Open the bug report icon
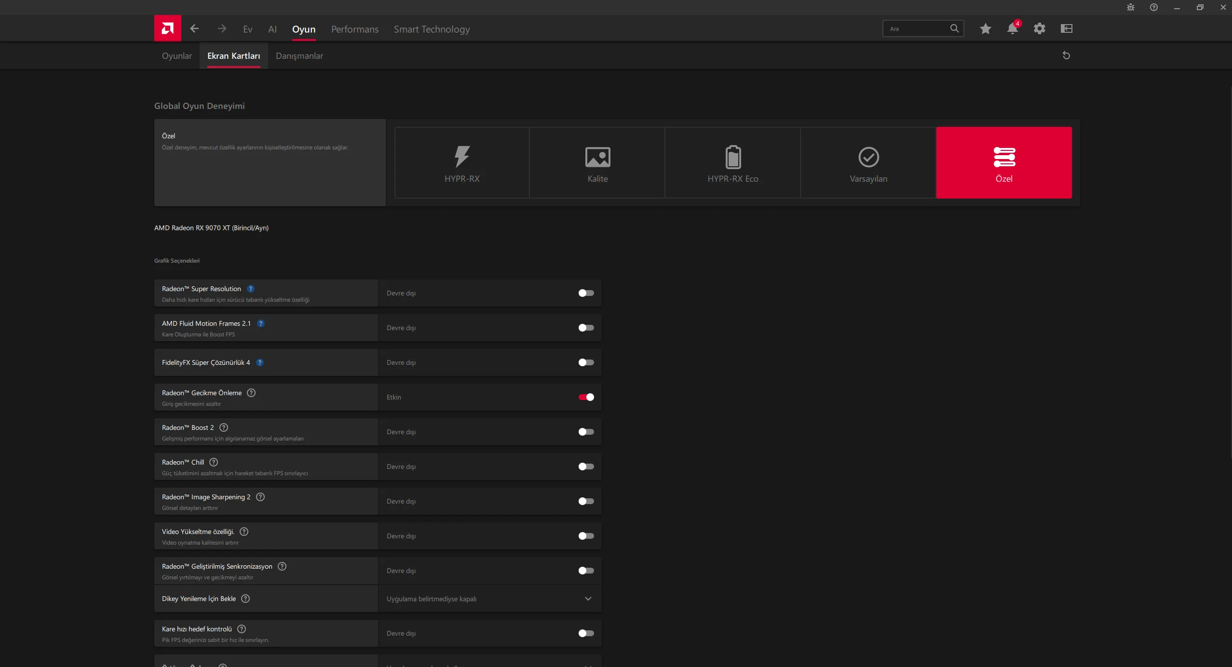Screen dimensions: 1232x667 pos(1131,7)
